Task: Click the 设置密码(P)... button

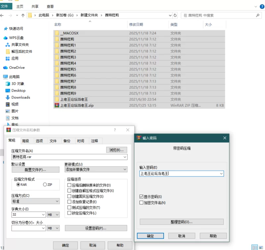Action: pos(96,228)
